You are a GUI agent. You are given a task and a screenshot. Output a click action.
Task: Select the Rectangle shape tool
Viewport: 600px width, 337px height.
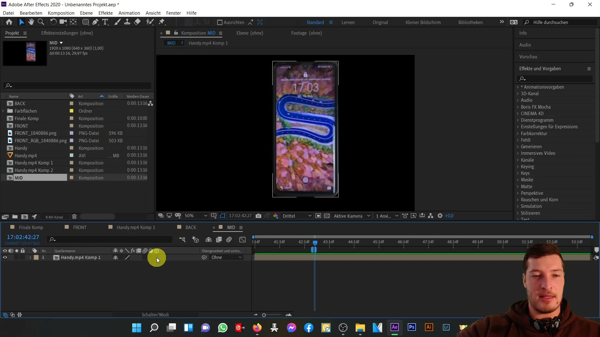tap(85, 22)
